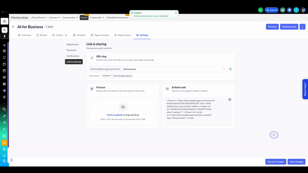Click the Ask AI button
Viewport: 308px width, 173px height.
point(272,10)
